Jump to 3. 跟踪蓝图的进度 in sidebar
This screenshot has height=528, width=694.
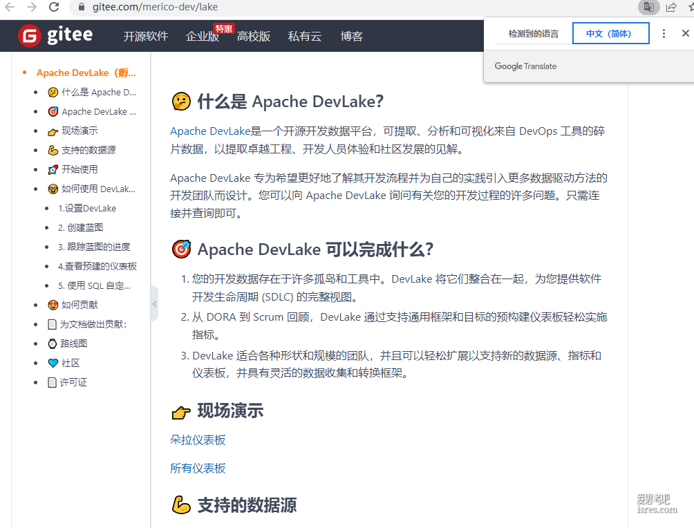[94, 247]
